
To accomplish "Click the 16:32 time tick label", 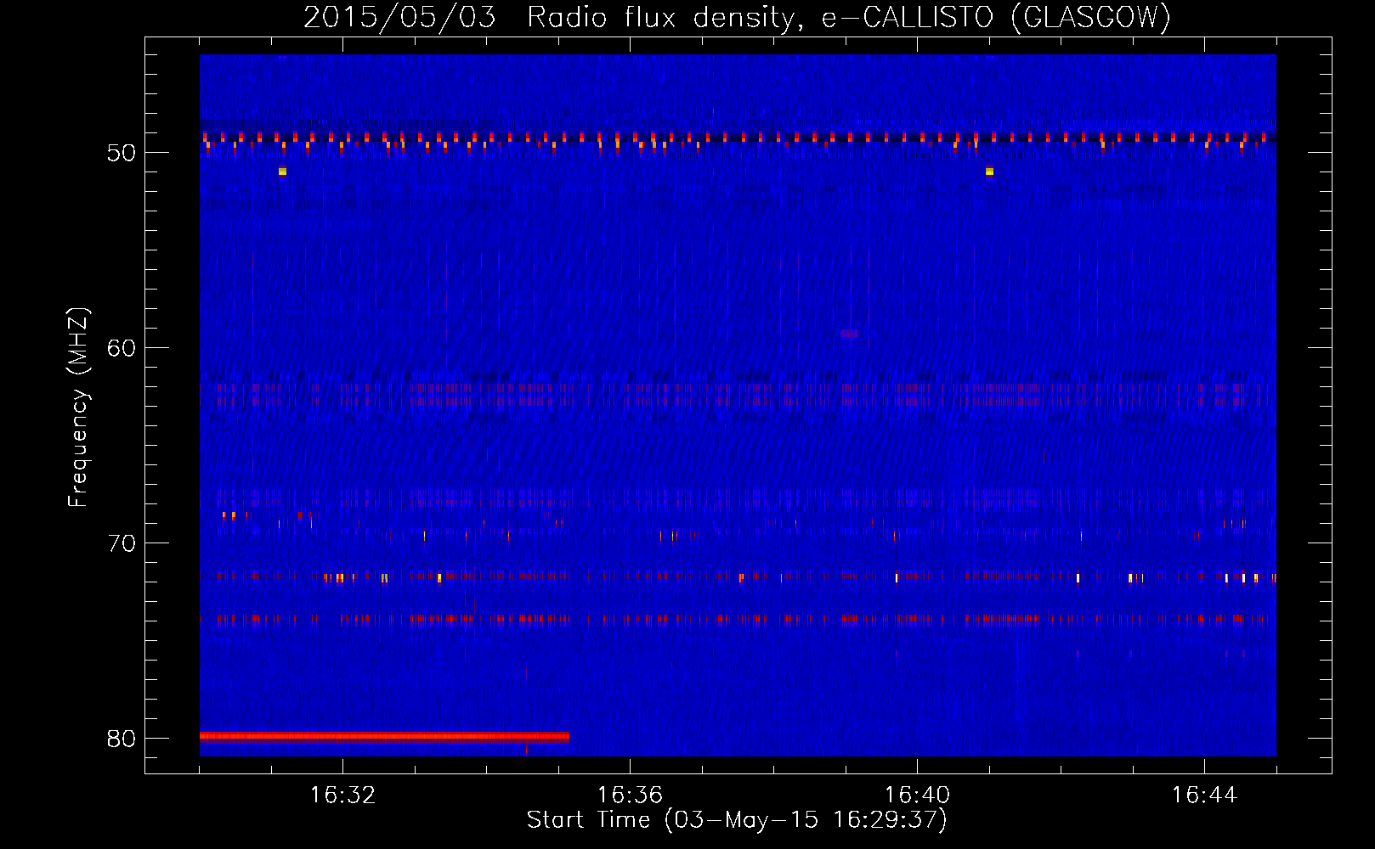I will pos(342,796).
